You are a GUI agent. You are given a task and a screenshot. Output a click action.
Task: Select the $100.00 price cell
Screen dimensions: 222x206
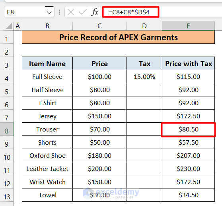click(x=99, y=77)
